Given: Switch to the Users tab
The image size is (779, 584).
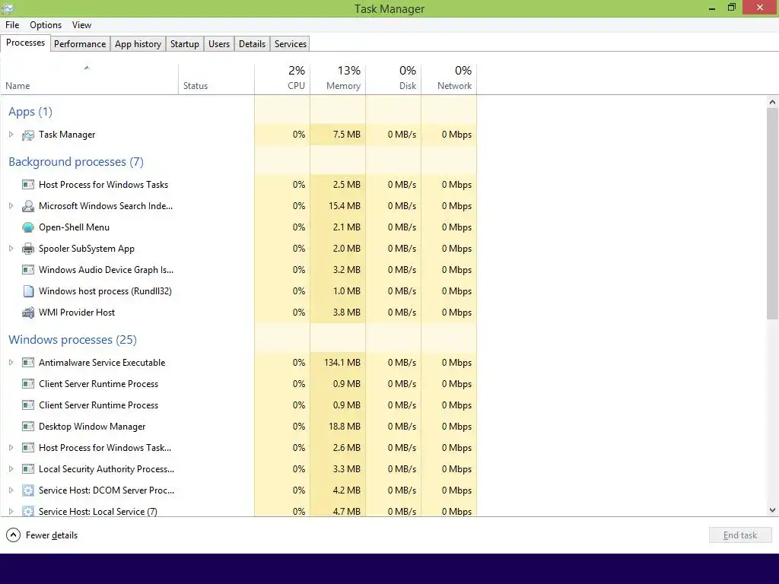Looking at the screenshot, I should 219,43.
